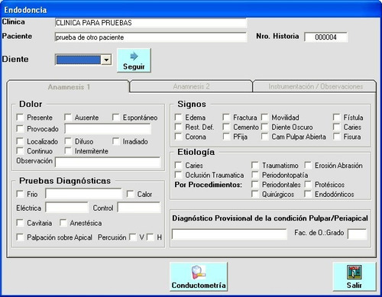Check the Endodónticos procedure checkbox
382x297 pixels.
click(308, 194)
